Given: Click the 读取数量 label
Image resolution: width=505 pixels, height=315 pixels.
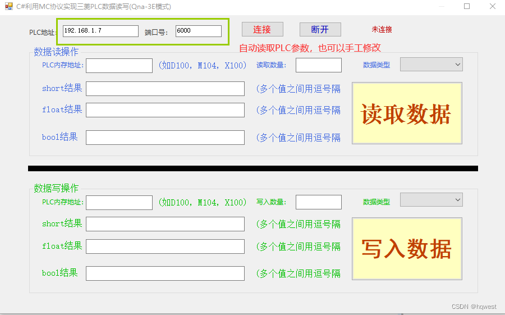Looking at the screenshot, I should 271,65.
